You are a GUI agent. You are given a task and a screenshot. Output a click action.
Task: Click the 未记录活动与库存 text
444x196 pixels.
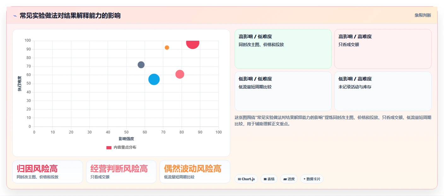pos(355,87)
